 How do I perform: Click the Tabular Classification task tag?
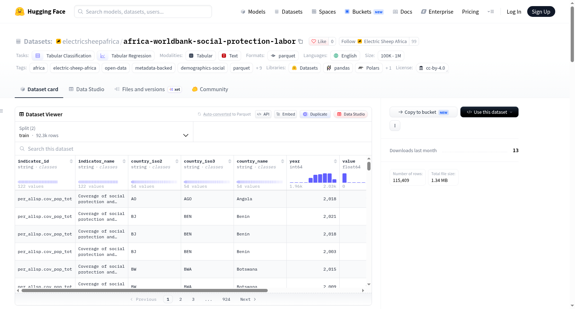click(x=63, y=56)
